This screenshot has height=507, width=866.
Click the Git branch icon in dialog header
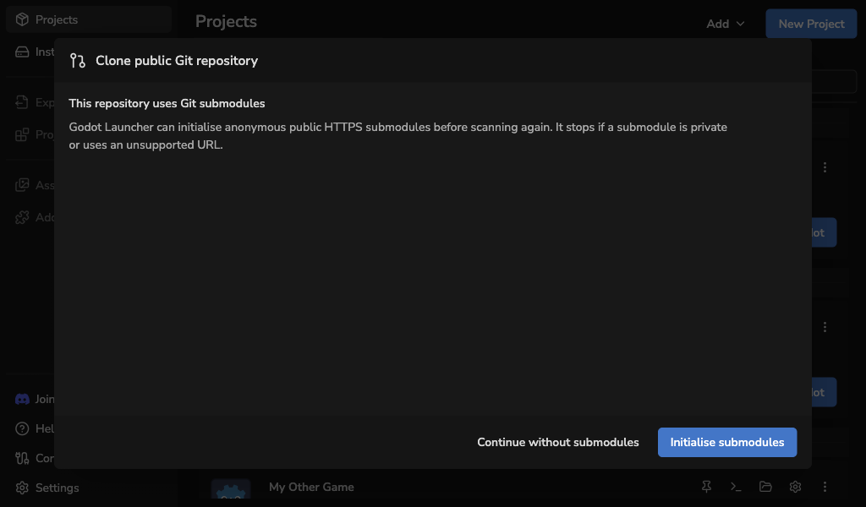[x=78, y=61]
